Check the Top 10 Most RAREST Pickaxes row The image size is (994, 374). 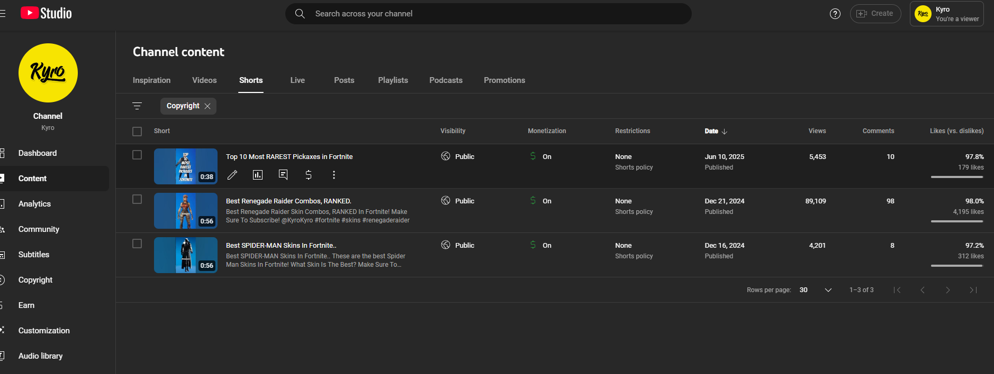click(x=137, y=155)
